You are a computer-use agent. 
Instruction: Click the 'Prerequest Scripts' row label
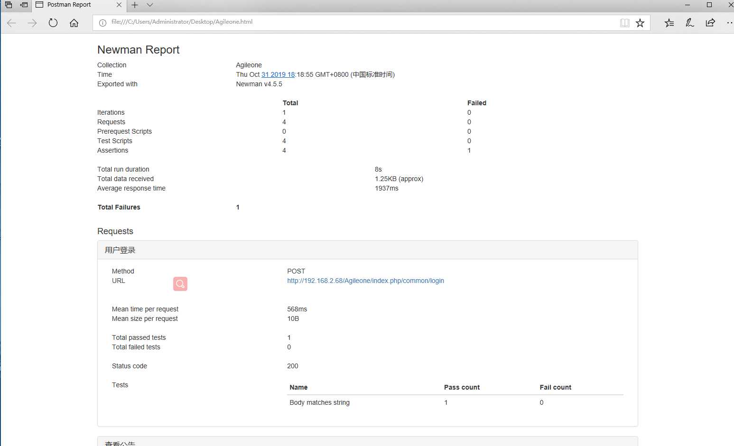tap(124, 131)
